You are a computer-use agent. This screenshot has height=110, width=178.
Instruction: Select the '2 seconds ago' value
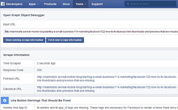[46, 63]
